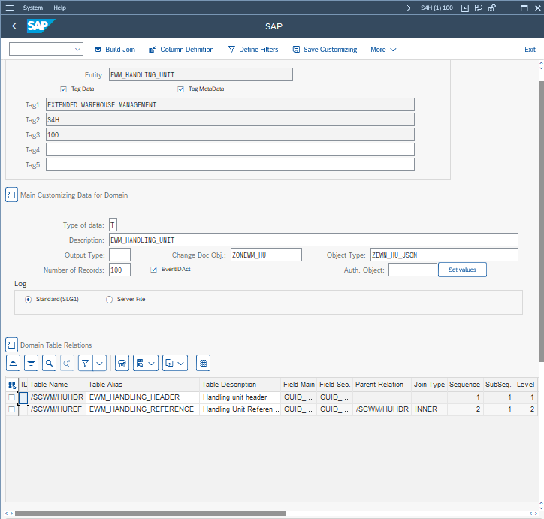Uncheck the EventIDAct checkbox
This screenshot has height=519, width=544.
(154, 269)
